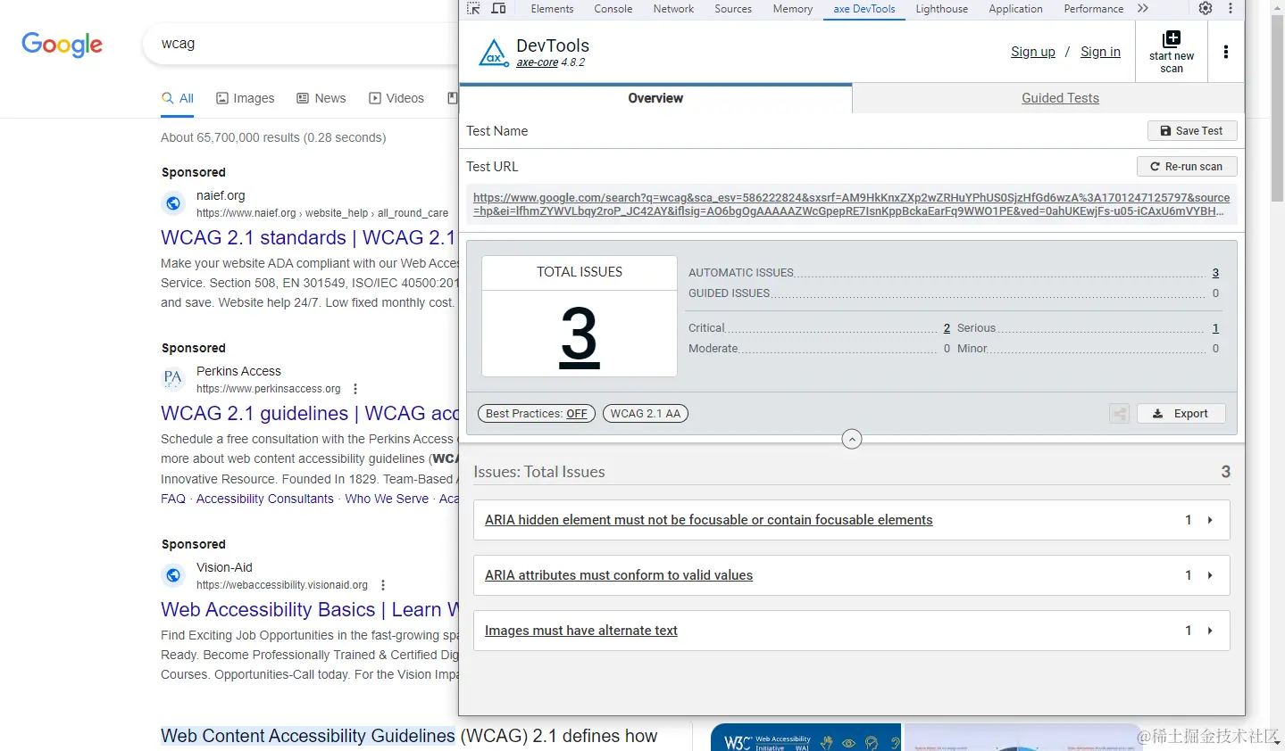The image size is (1285, 751).
Task: Click the Sign up link
Action: 1033,52
